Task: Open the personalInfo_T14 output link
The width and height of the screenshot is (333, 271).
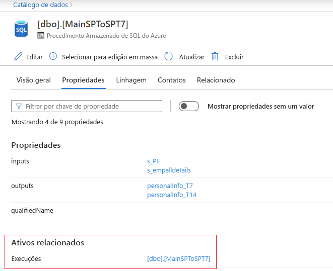Action: pos(172,195)
